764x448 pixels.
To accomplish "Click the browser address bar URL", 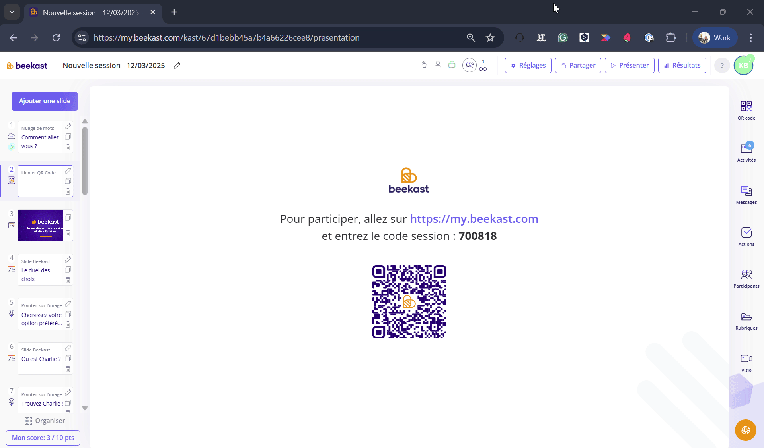I will [x=226, y=38].
